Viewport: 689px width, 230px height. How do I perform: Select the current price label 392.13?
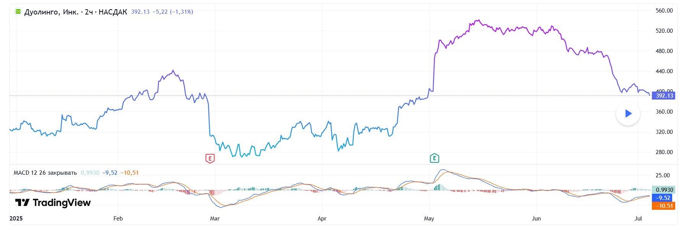tap(664, 95)
